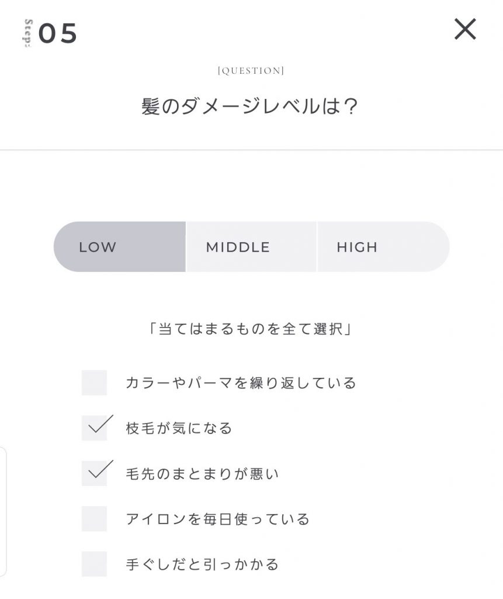This screenshot has height=599, width=503.
Task: Uncheck the ticked box beside 枝毛が気になる
Action: point(94,428)
